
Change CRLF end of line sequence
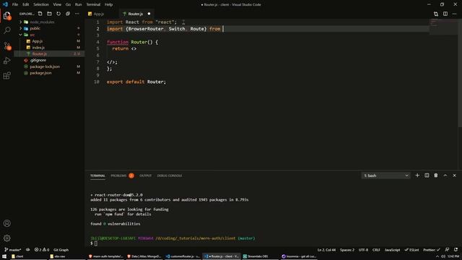(x=376, y=250)
